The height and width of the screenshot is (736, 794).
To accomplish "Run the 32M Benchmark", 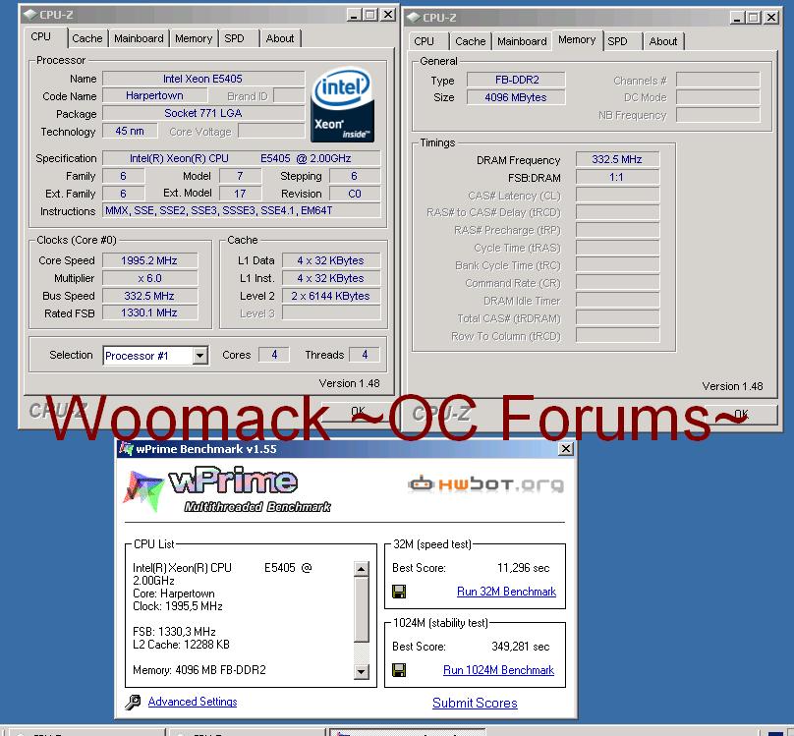I will (x=506, y=592).
